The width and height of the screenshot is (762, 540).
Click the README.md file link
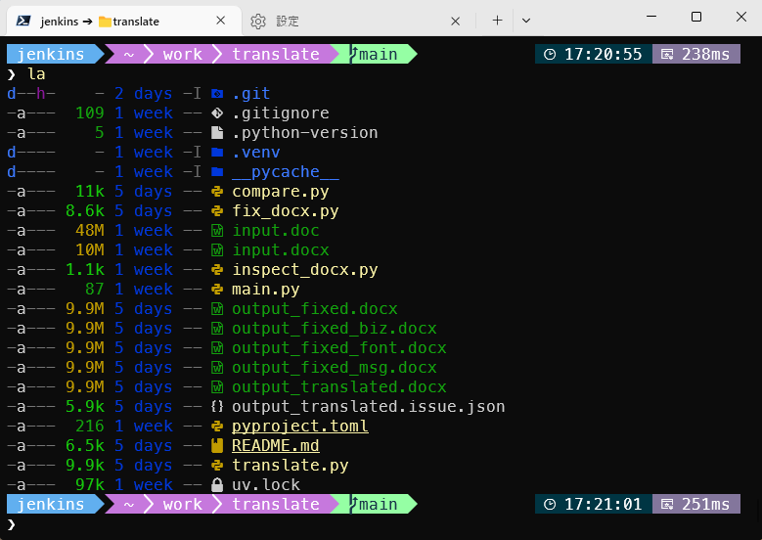click(275, 446)
